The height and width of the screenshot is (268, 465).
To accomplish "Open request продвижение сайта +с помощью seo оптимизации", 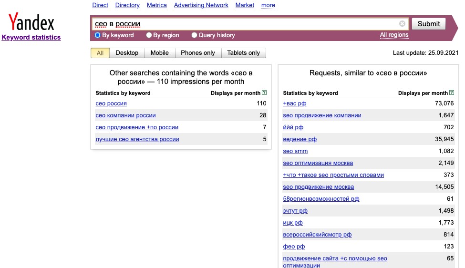I will 335,261.
